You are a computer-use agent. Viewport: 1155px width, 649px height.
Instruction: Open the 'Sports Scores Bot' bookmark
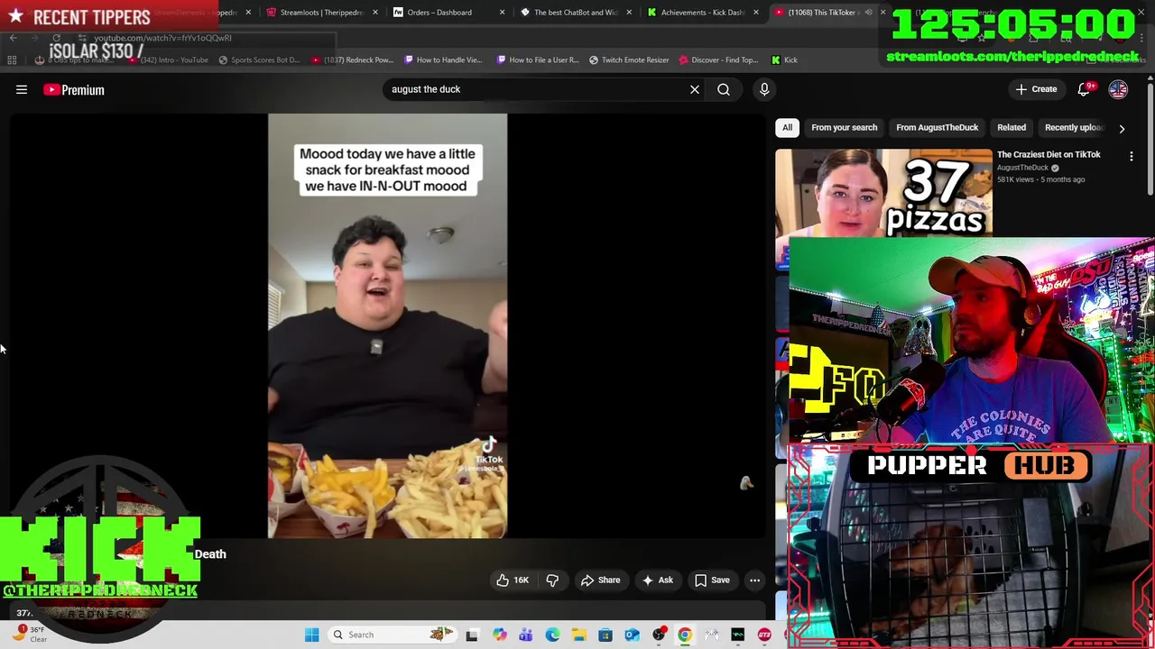point(258,60)
